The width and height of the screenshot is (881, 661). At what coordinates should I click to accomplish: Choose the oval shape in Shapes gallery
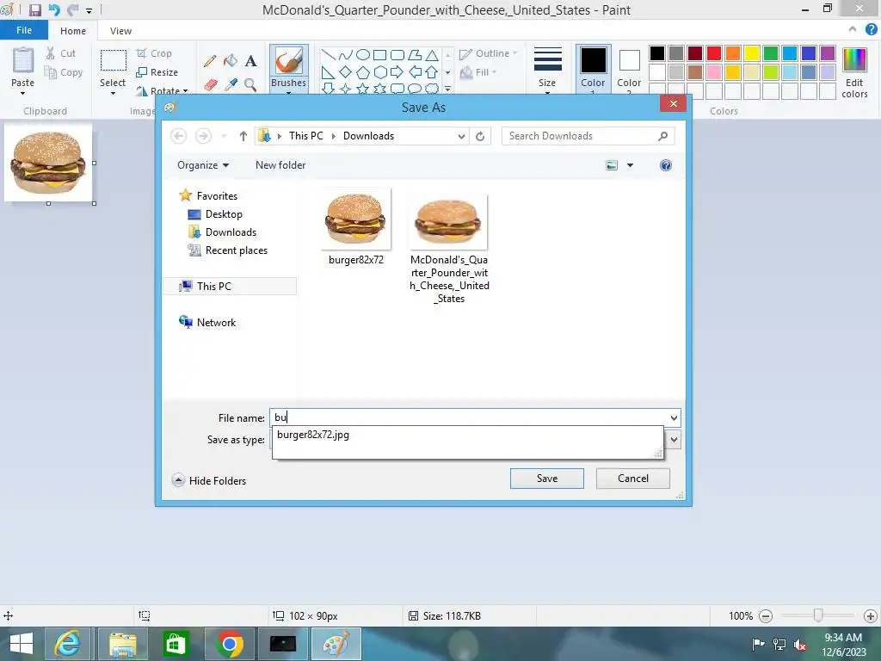tap(363, 54)
